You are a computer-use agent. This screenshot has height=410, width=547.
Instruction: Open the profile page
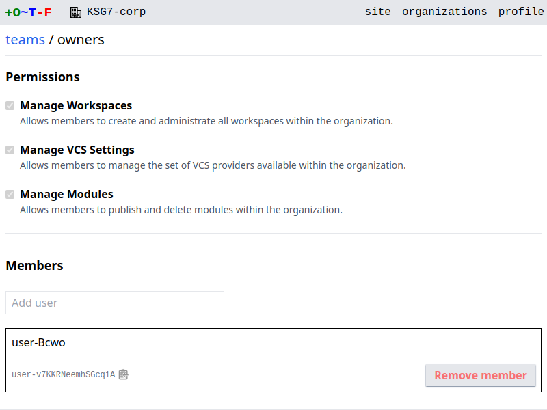tap(521, 12)
